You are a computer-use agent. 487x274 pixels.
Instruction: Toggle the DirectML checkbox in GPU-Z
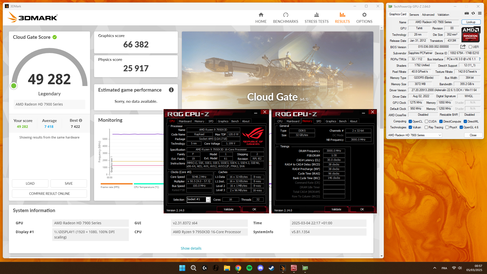465,122
